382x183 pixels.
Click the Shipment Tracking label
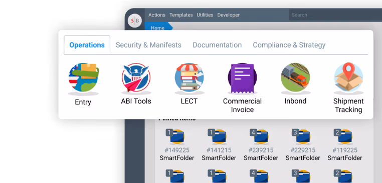pyautogui.click(x=348, y=105)
